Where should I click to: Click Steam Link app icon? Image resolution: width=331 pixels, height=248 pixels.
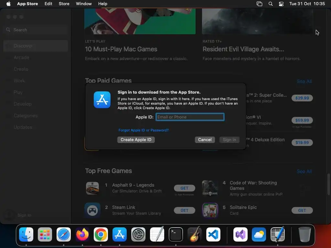click(92, 210)
